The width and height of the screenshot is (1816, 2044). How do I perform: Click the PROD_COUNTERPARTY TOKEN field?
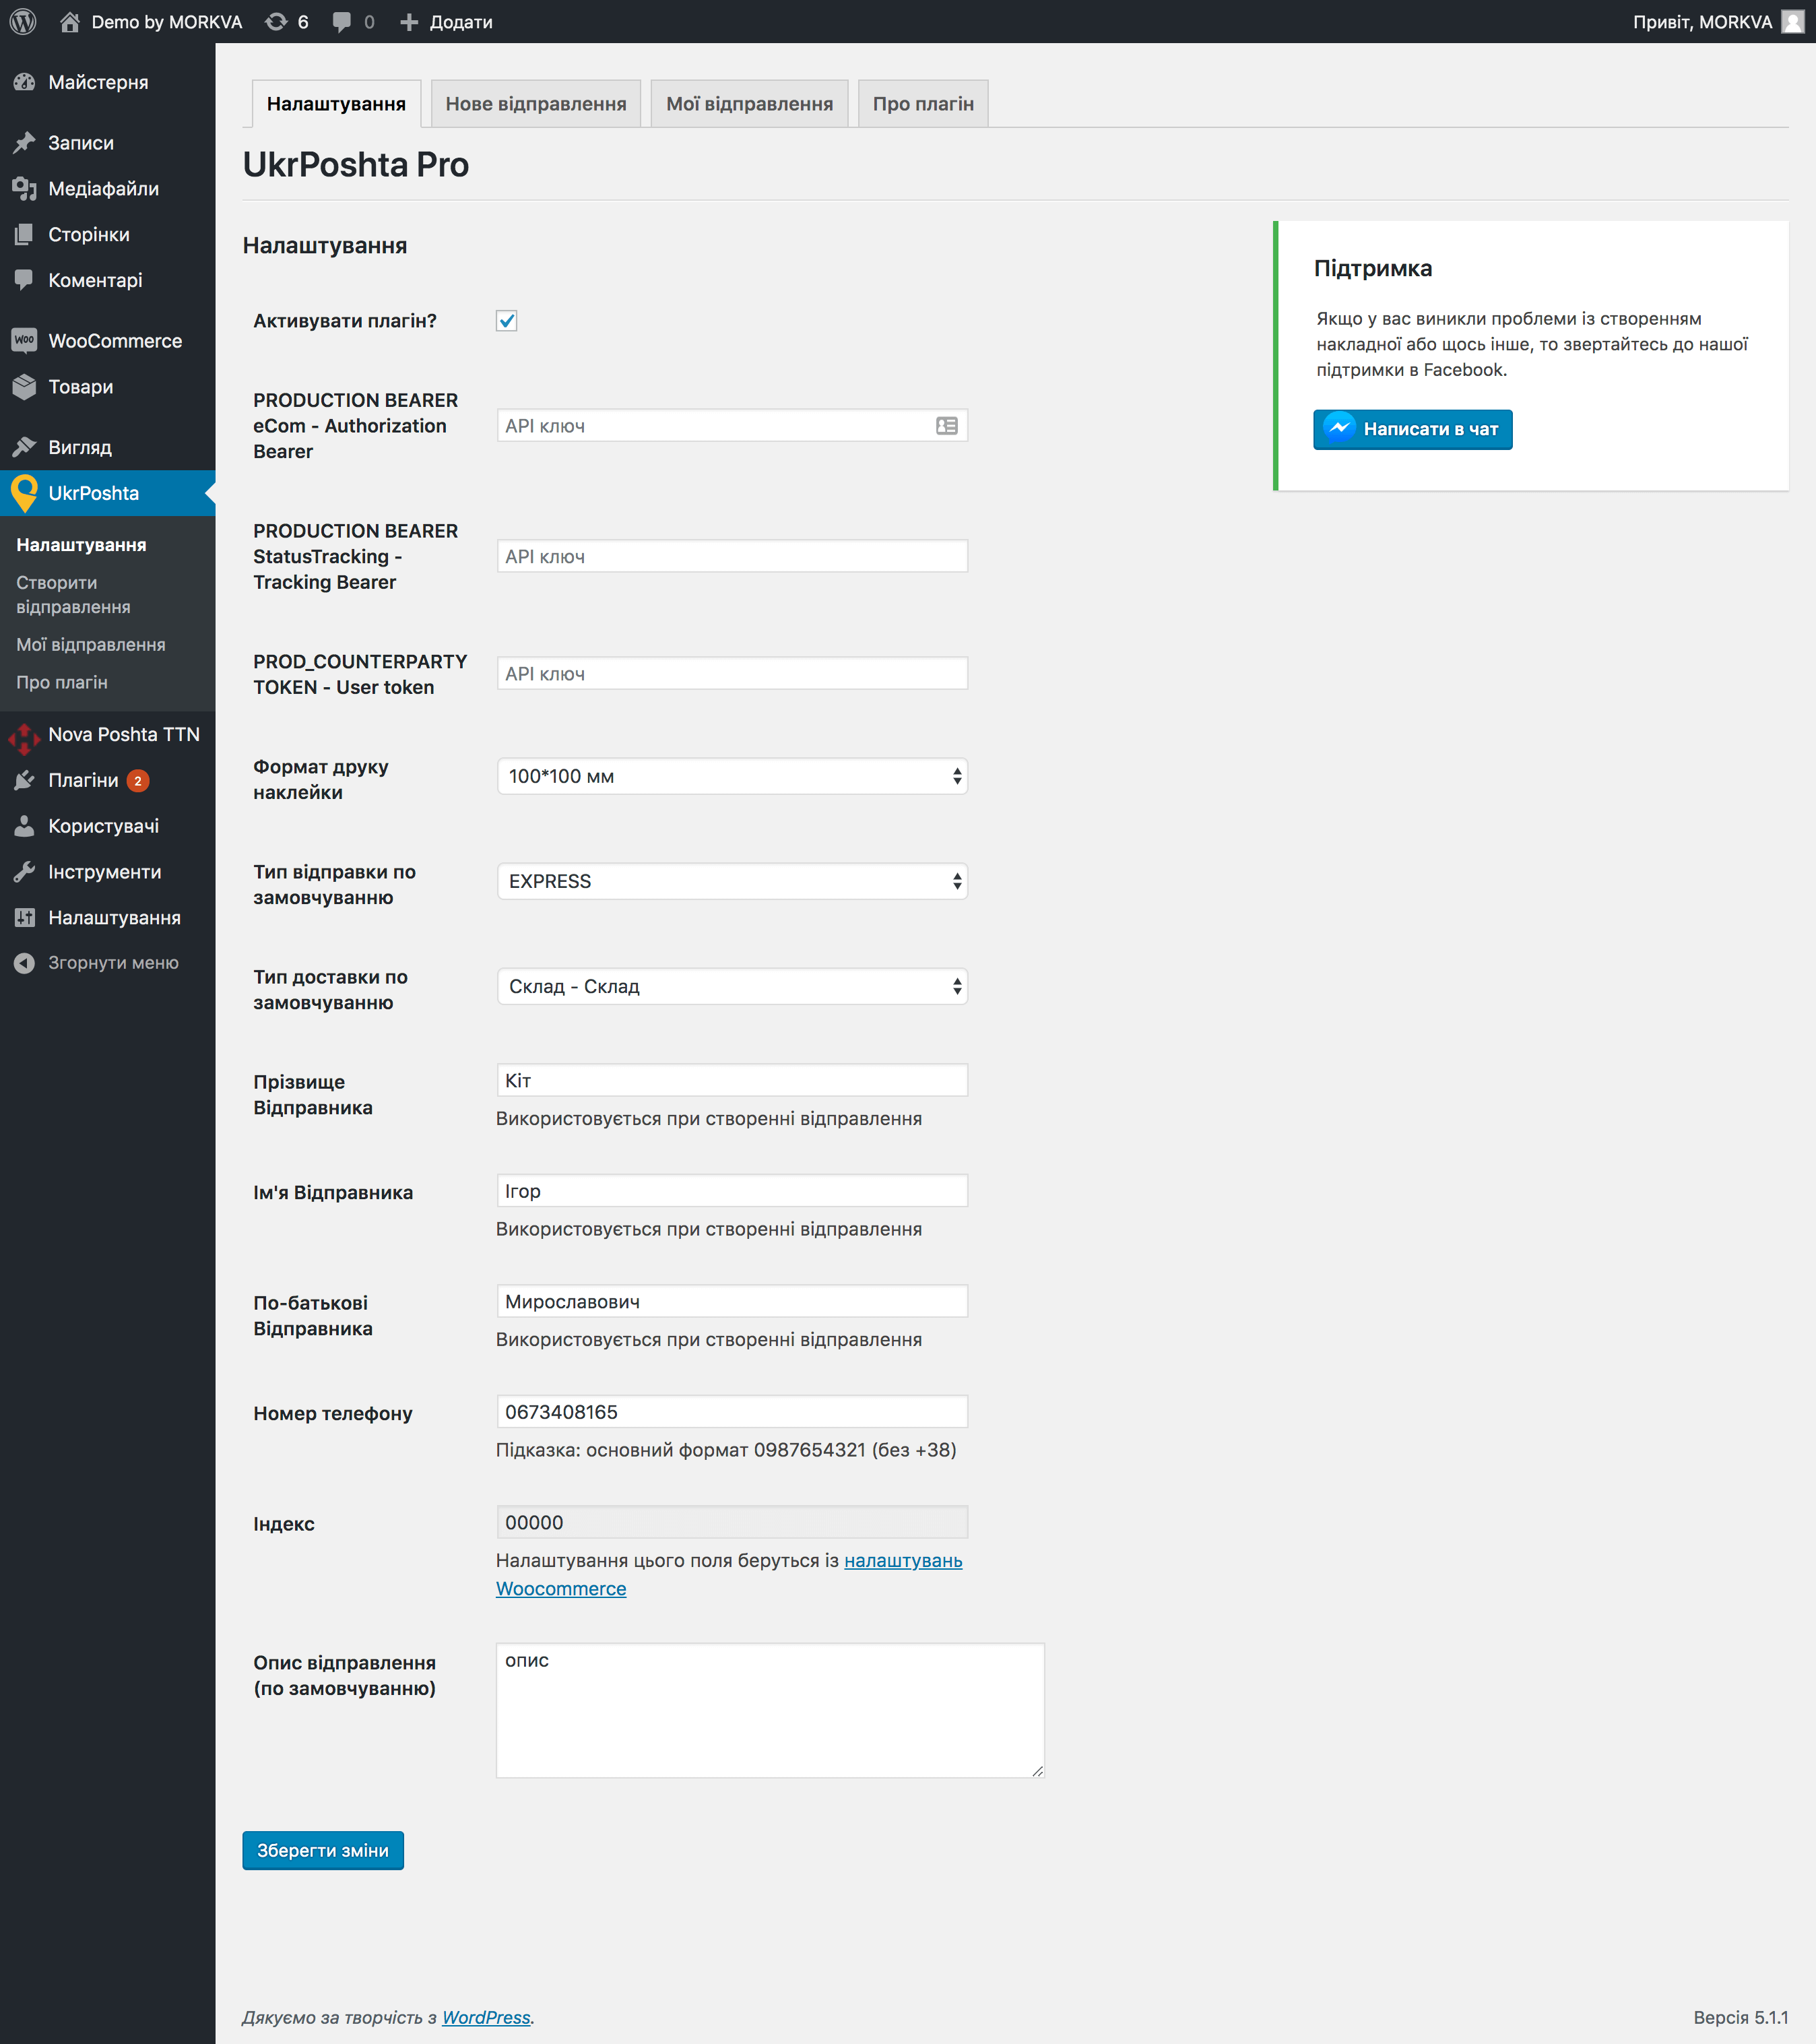pos(732,673)
